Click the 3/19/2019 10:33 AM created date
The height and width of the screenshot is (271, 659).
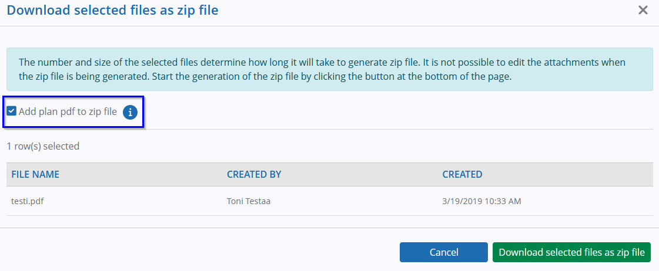[x=481, y=201]
